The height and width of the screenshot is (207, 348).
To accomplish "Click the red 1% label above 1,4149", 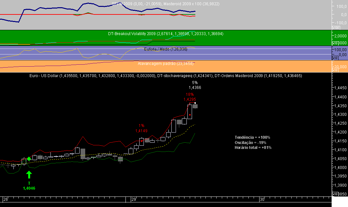I will click(x=141, y=126).
